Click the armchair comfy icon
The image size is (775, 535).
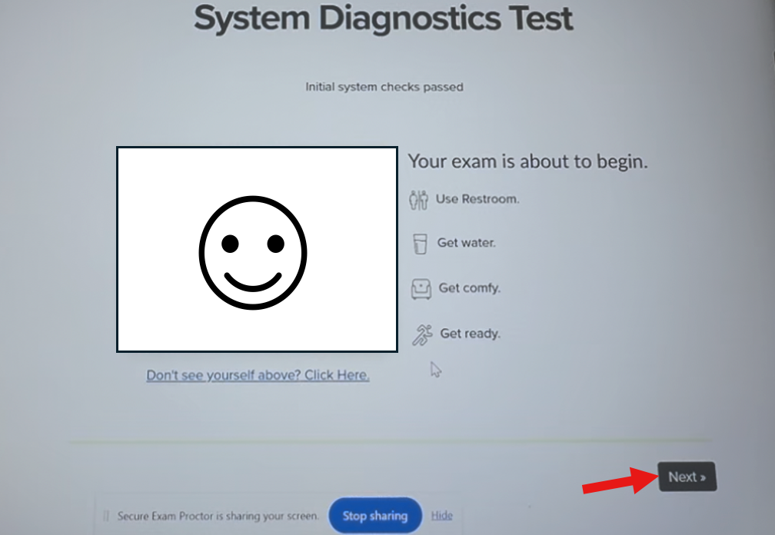tap(421, 289)
